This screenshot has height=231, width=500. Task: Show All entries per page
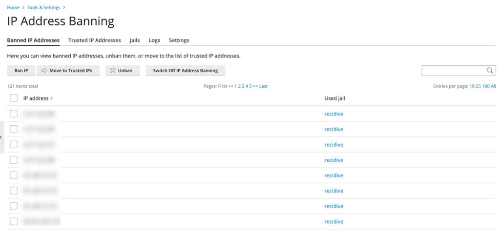coord(493,86)
